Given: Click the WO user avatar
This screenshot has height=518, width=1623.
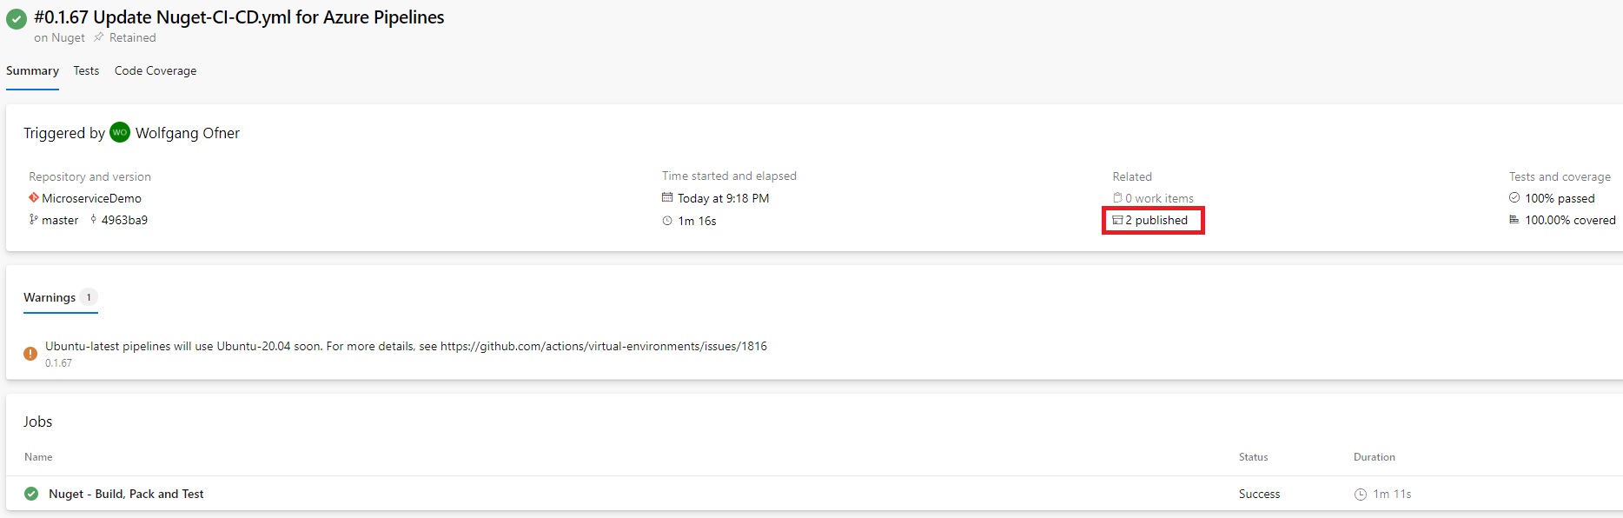Looking at the screenshot, I should pos(120,133).
